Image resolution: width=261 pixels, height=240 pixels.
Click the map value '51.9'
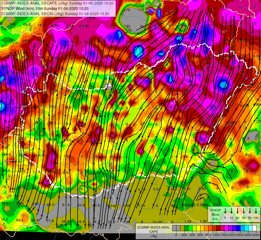[x=66, y=205]
